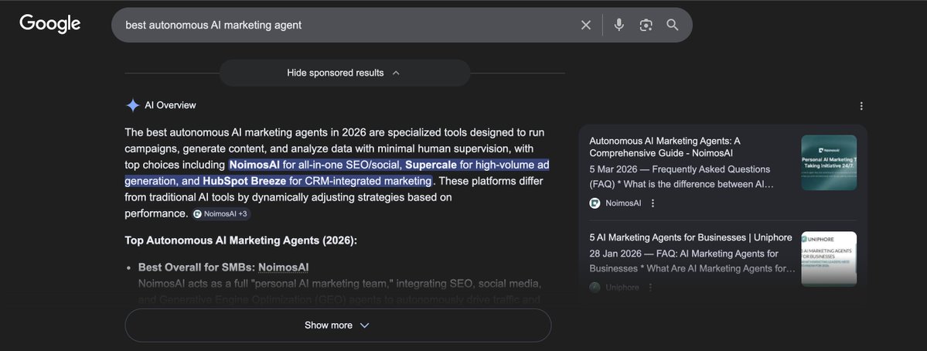927x351 pixels.
Task: Click the NoimosAI favicon in source card
Action: [595, 203]
